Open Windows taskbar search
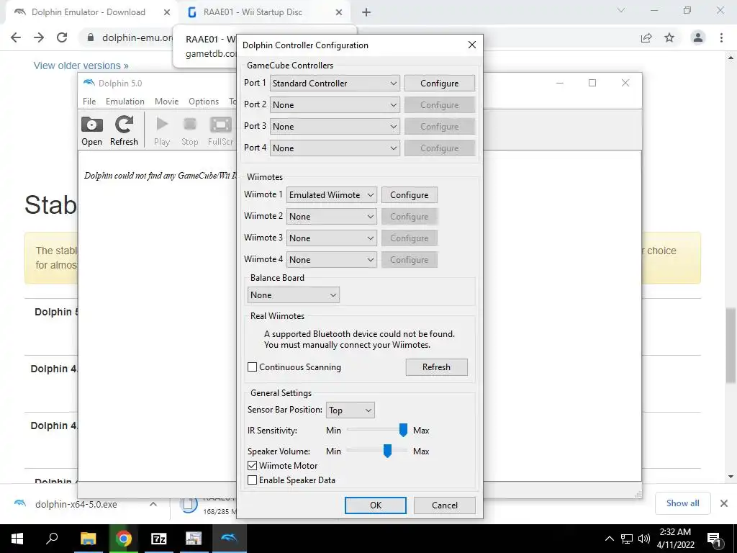 point(52,539)
